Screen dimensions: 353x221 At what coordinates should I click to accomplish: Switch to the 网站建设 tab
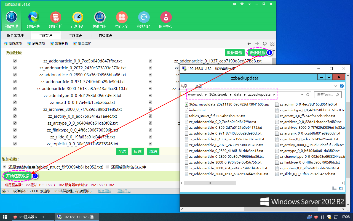(75, 35)
